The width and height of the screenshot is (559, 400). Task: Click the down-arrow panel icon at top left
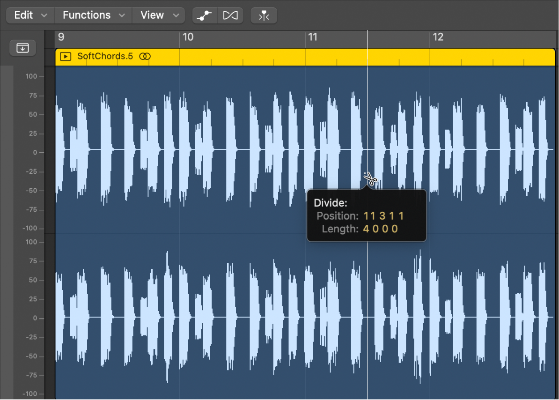22,48
